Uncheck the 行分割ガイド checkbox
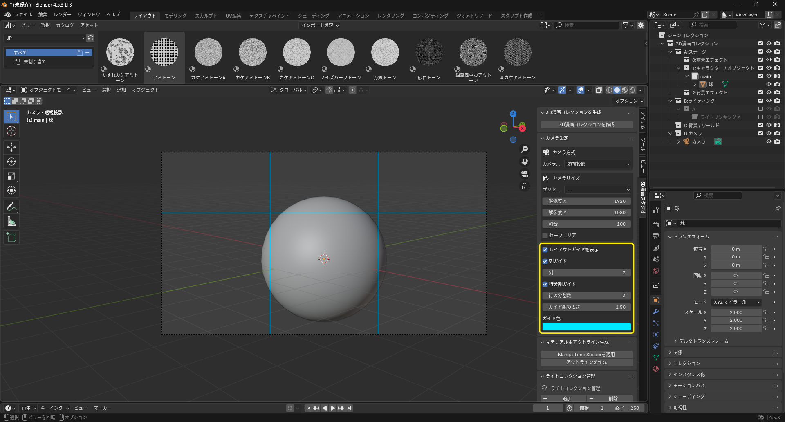 tap(545, 284)
